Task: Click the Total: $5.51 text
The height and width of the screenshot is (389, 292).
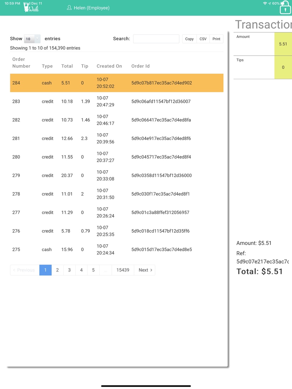Action: (x=260, y=271)
